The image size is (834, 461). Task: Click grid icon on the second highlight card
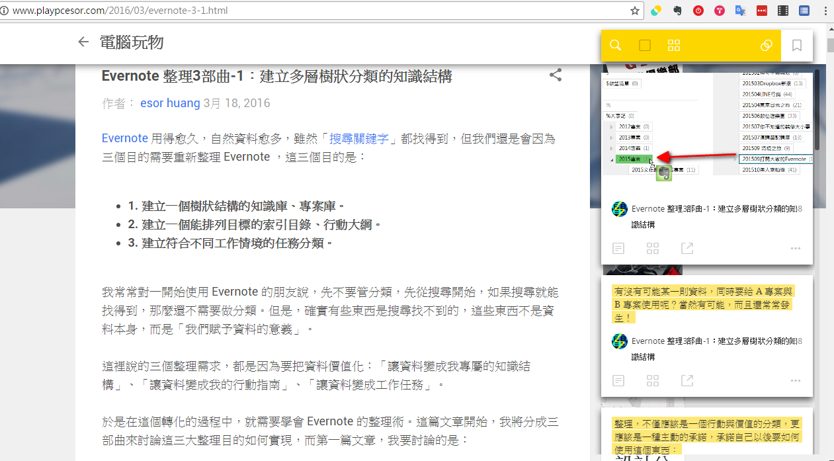(x=653, y=380)
